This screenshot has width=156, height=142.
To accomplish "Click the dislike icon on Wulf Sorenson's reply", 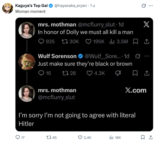I will click(x=118, y=73).
